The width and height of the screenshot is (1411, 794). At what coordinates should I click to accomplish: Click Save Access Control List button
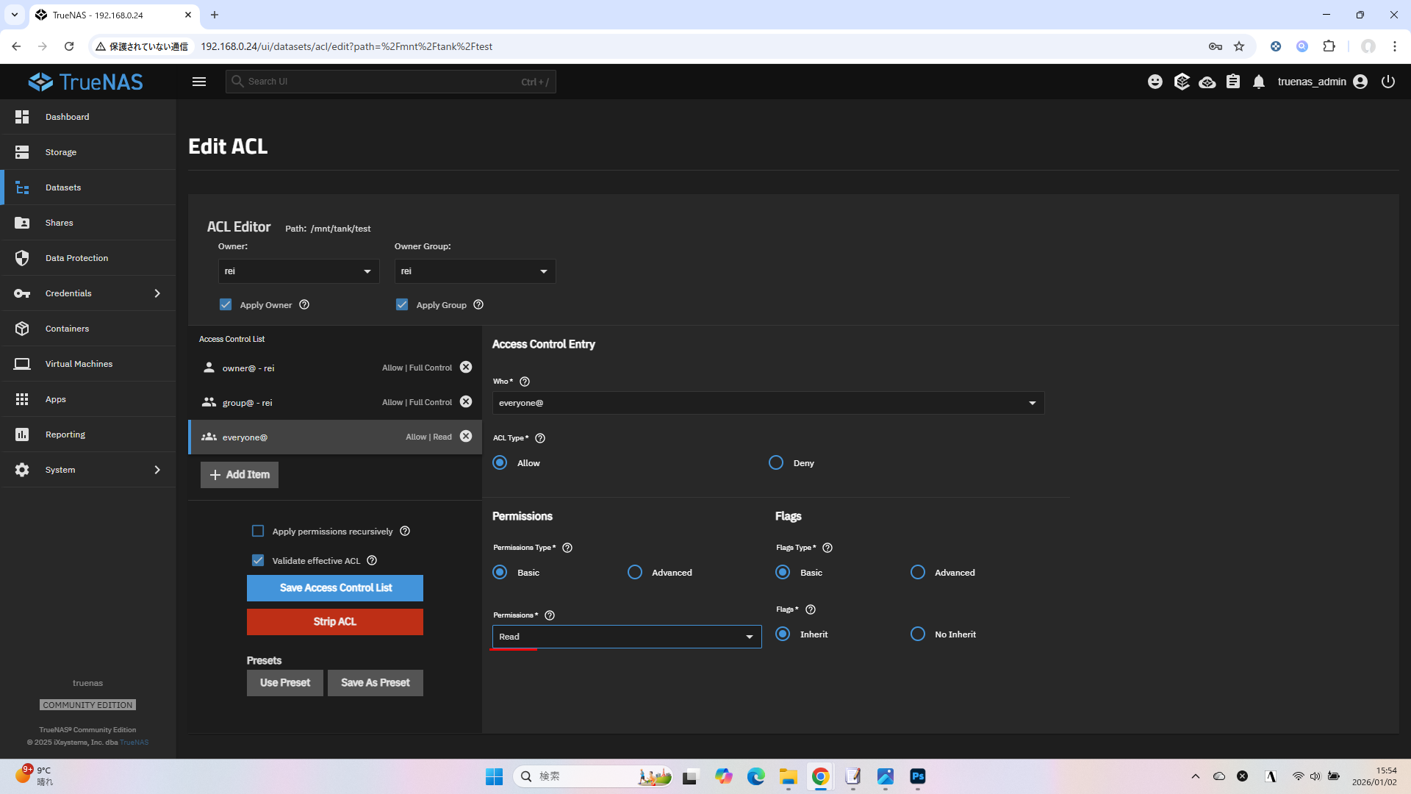[x=335, y=588]
